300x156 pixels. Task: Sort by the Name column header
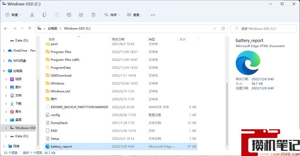click(51, 39)
